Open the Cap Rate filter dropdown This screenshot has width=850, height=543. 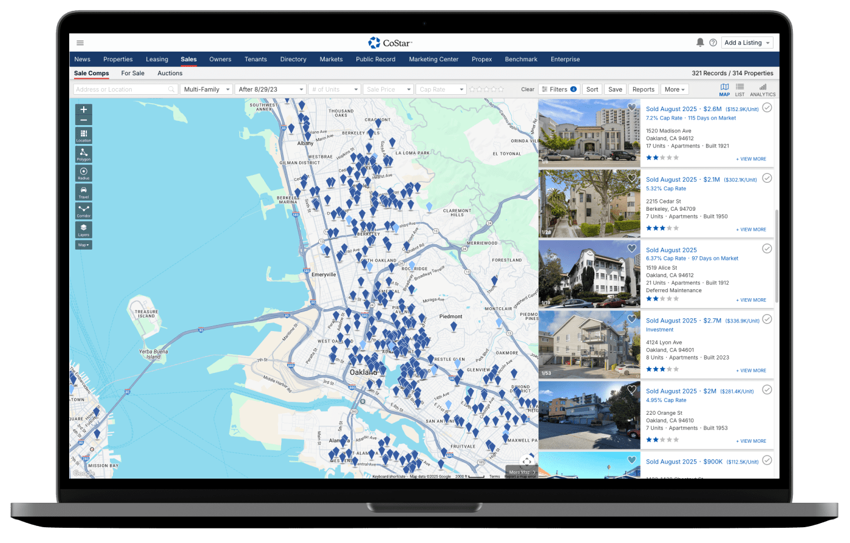pyautogui.click(x=441, y=89)
